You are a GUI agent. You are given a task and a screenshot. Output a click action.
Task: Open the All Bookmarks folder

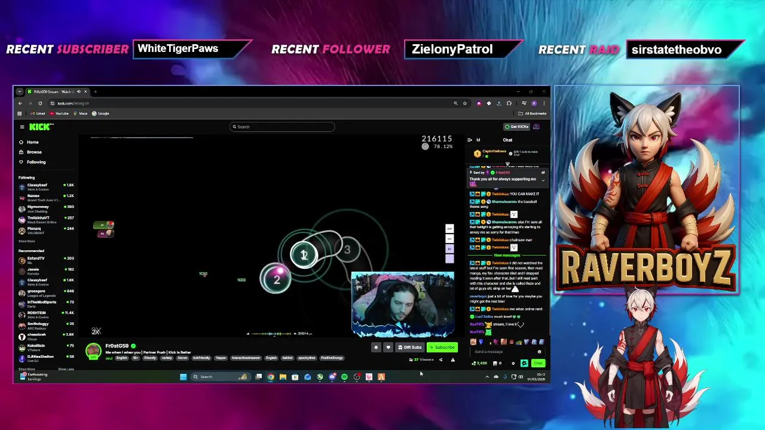(x=532, y=113)
